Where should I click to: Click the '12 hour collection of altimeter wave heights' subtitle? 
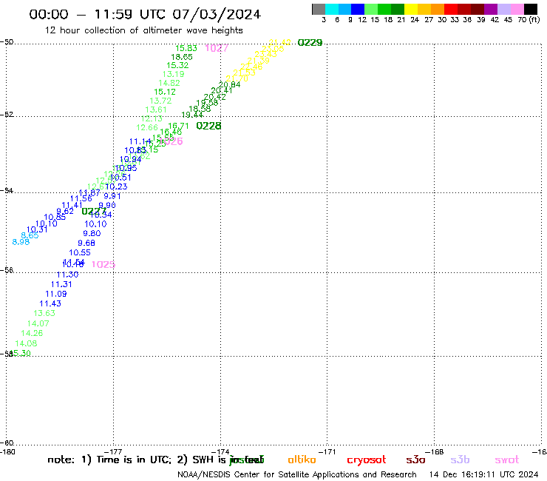143,30
